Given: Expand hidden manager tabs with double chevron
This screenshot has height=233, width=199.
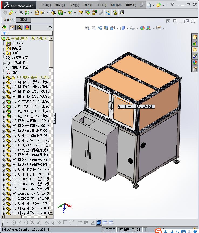Looking at the screenshot, I should pyautogui.click(x=50, y=27).
